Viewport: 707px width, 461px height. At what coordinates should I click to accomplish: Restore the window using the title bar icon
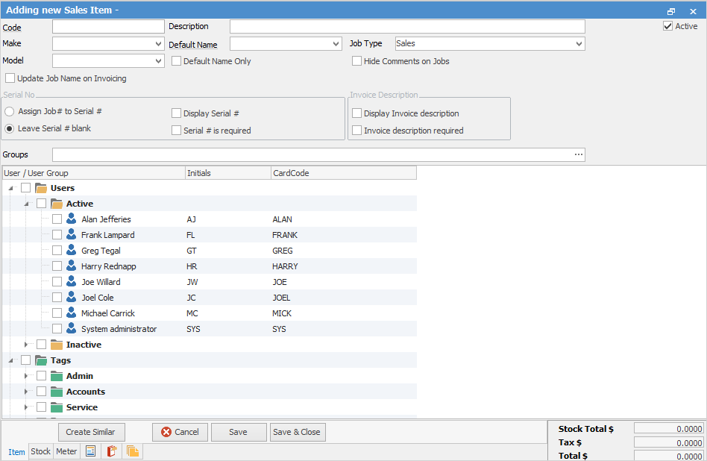671,10
